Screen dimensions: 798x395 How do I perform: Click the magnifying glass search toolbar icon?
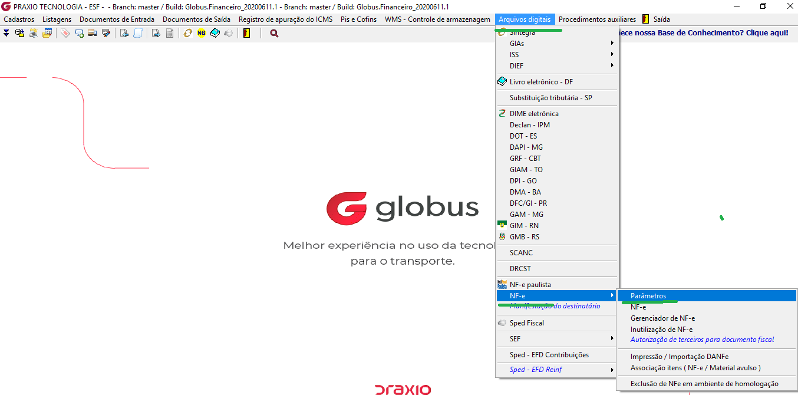pos(274,33)
